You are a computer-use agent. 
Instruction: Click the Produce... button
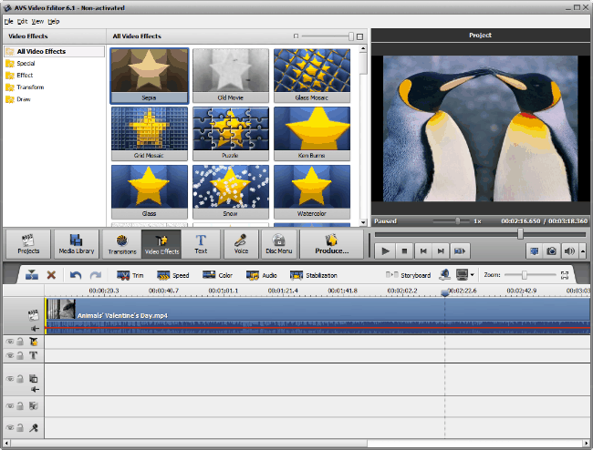[x=332, y=243]
